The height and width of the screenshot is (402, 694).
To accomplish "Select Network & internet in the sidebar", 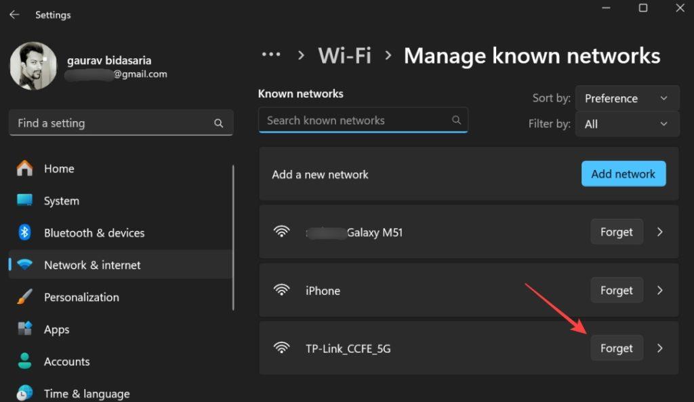I will coord(121,265).
